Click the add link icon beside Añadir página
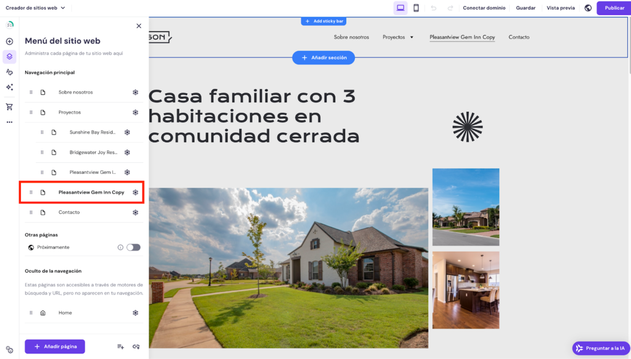The width and height of the screenshot is (631, 359). [x=136, y=347]
